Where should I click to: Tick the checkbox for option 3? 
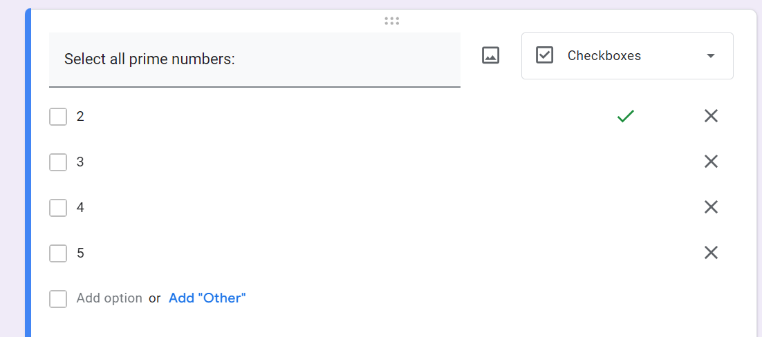point(58,162)
